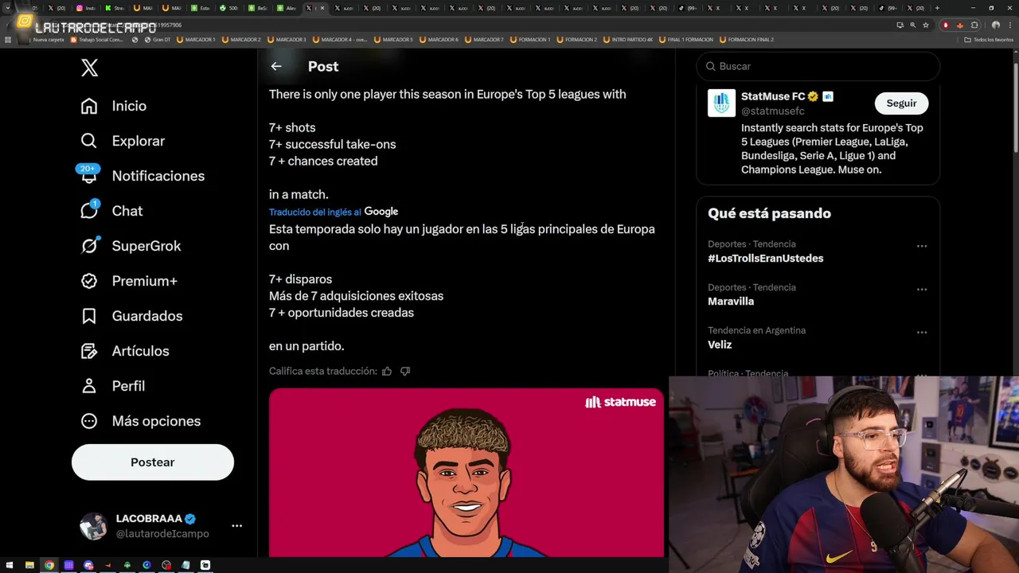Open the StatMuse player illustration image

466,473
